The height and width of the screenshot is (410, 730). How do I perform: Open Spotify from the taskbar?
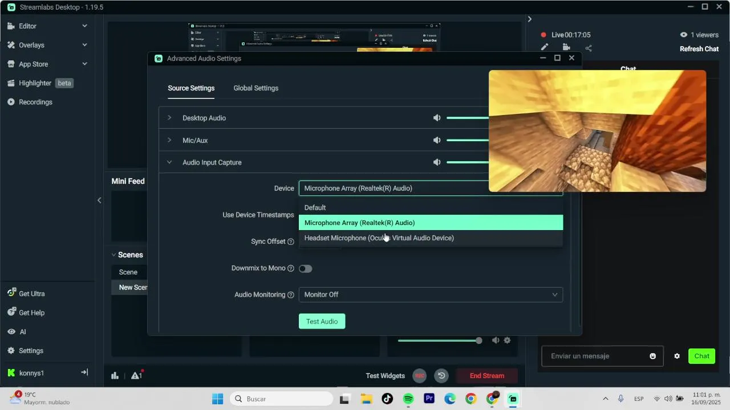[x=408, y=399]
